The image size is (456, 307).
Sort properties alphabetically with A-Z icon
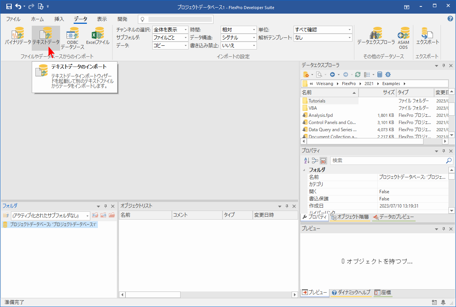[x=307, y=161]
